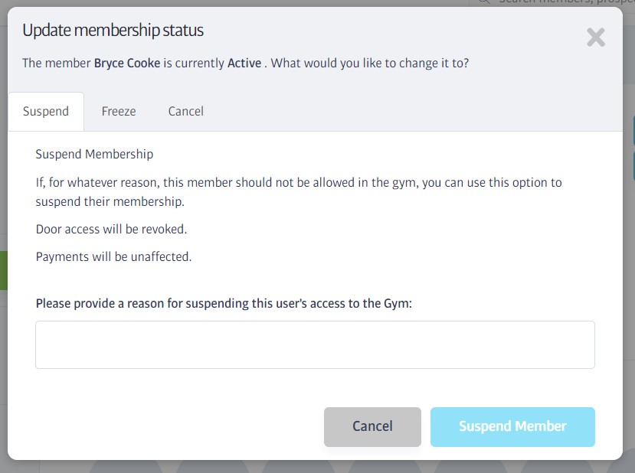Close the Update membership status dialog

tap(596, 38)
